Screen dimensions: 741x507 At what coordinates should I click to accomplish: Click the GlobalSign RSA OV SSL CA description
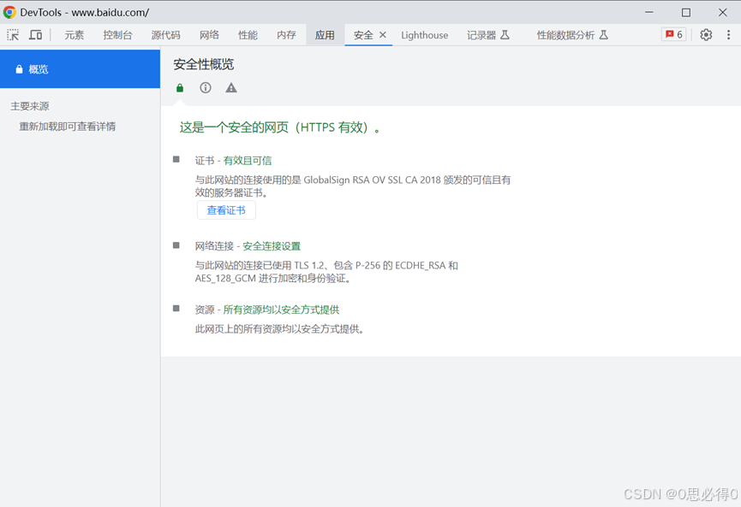click(x=353, y=186)
